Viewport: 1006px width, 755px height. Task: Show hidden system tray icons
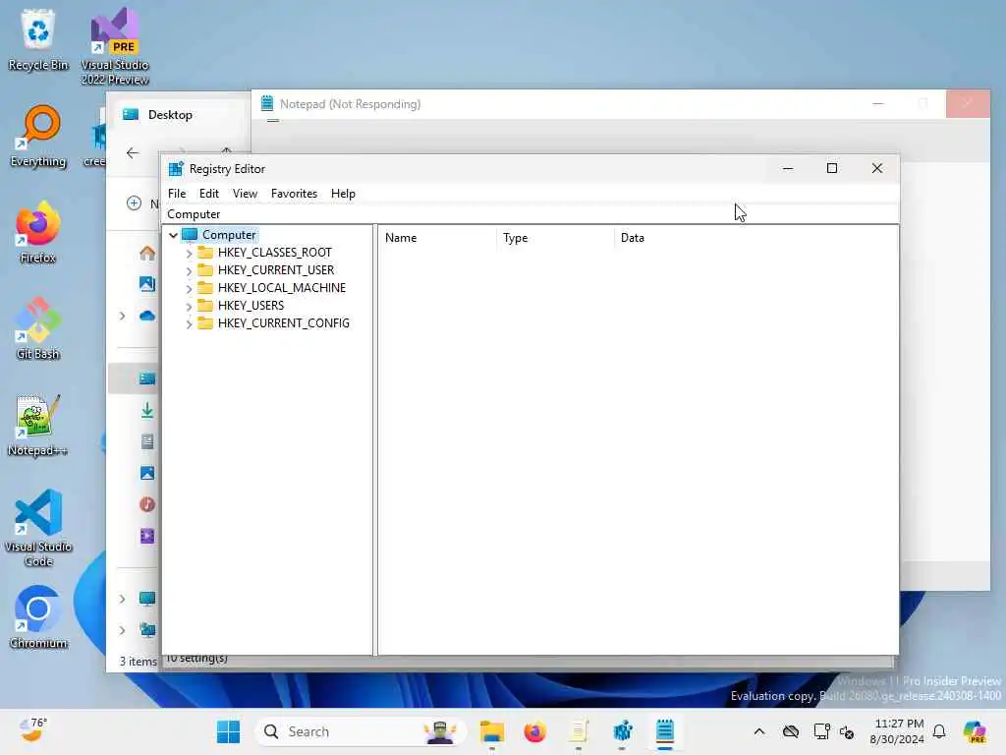[x=759, y=731]
